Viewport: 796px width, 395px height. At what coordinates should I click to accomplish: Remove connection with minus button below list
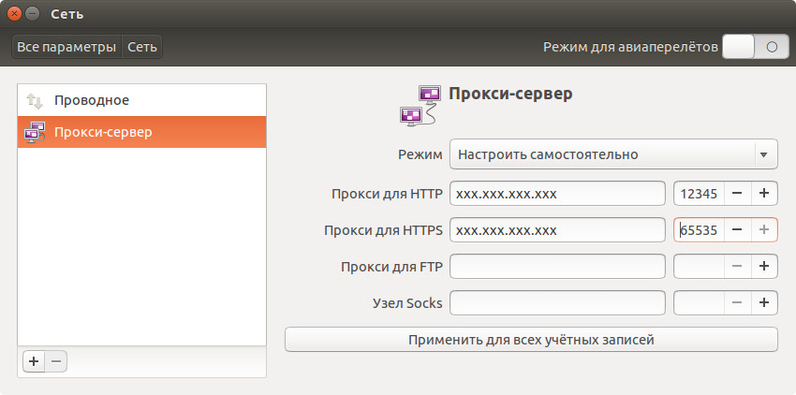pos(55,360)
